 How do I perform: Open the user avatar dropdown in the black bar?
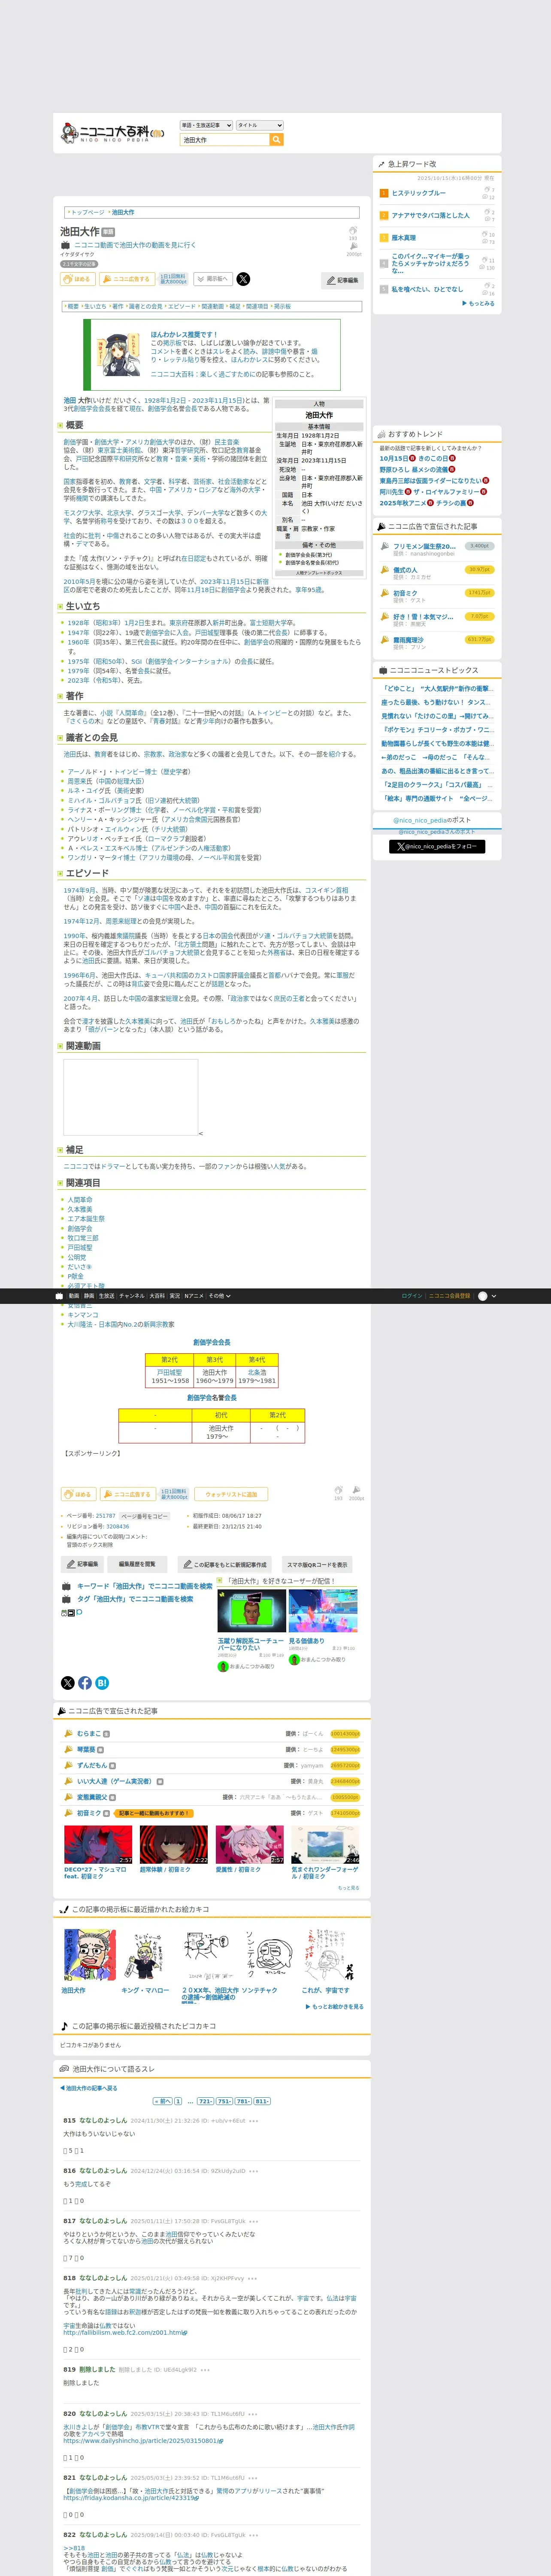(x=487, y=1296)
